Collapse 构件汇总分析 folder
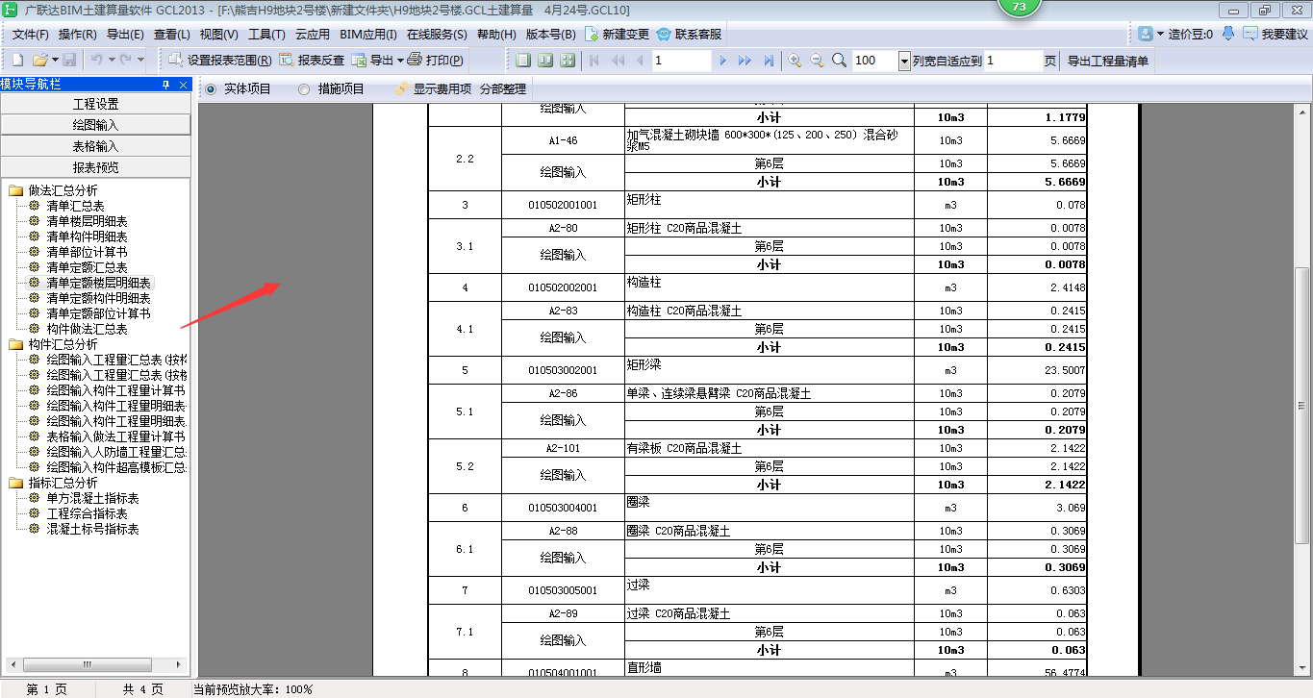Image resolution: width=1313 pixels, height=698 pixels. click(16, 344)
